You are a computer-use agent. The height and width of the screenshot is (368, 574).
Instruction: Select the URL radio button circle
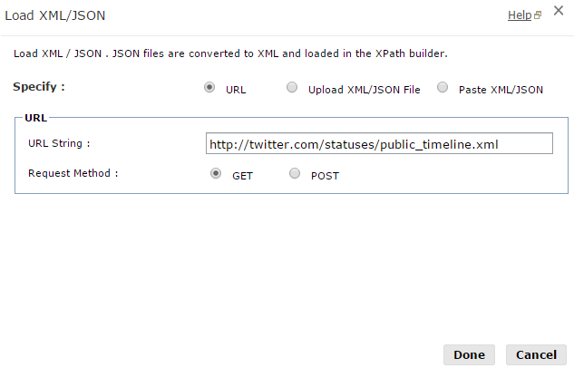tap(210, 88)
